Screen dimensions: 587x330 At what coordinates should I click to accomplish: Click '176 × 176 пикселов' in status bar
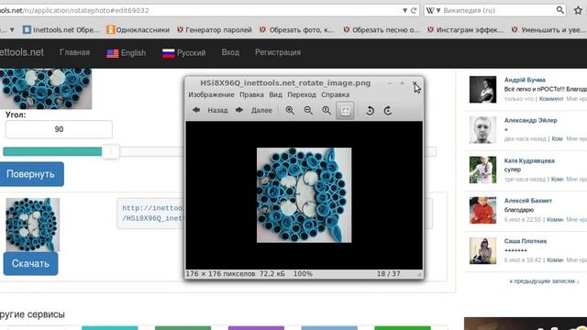[220, 274]
